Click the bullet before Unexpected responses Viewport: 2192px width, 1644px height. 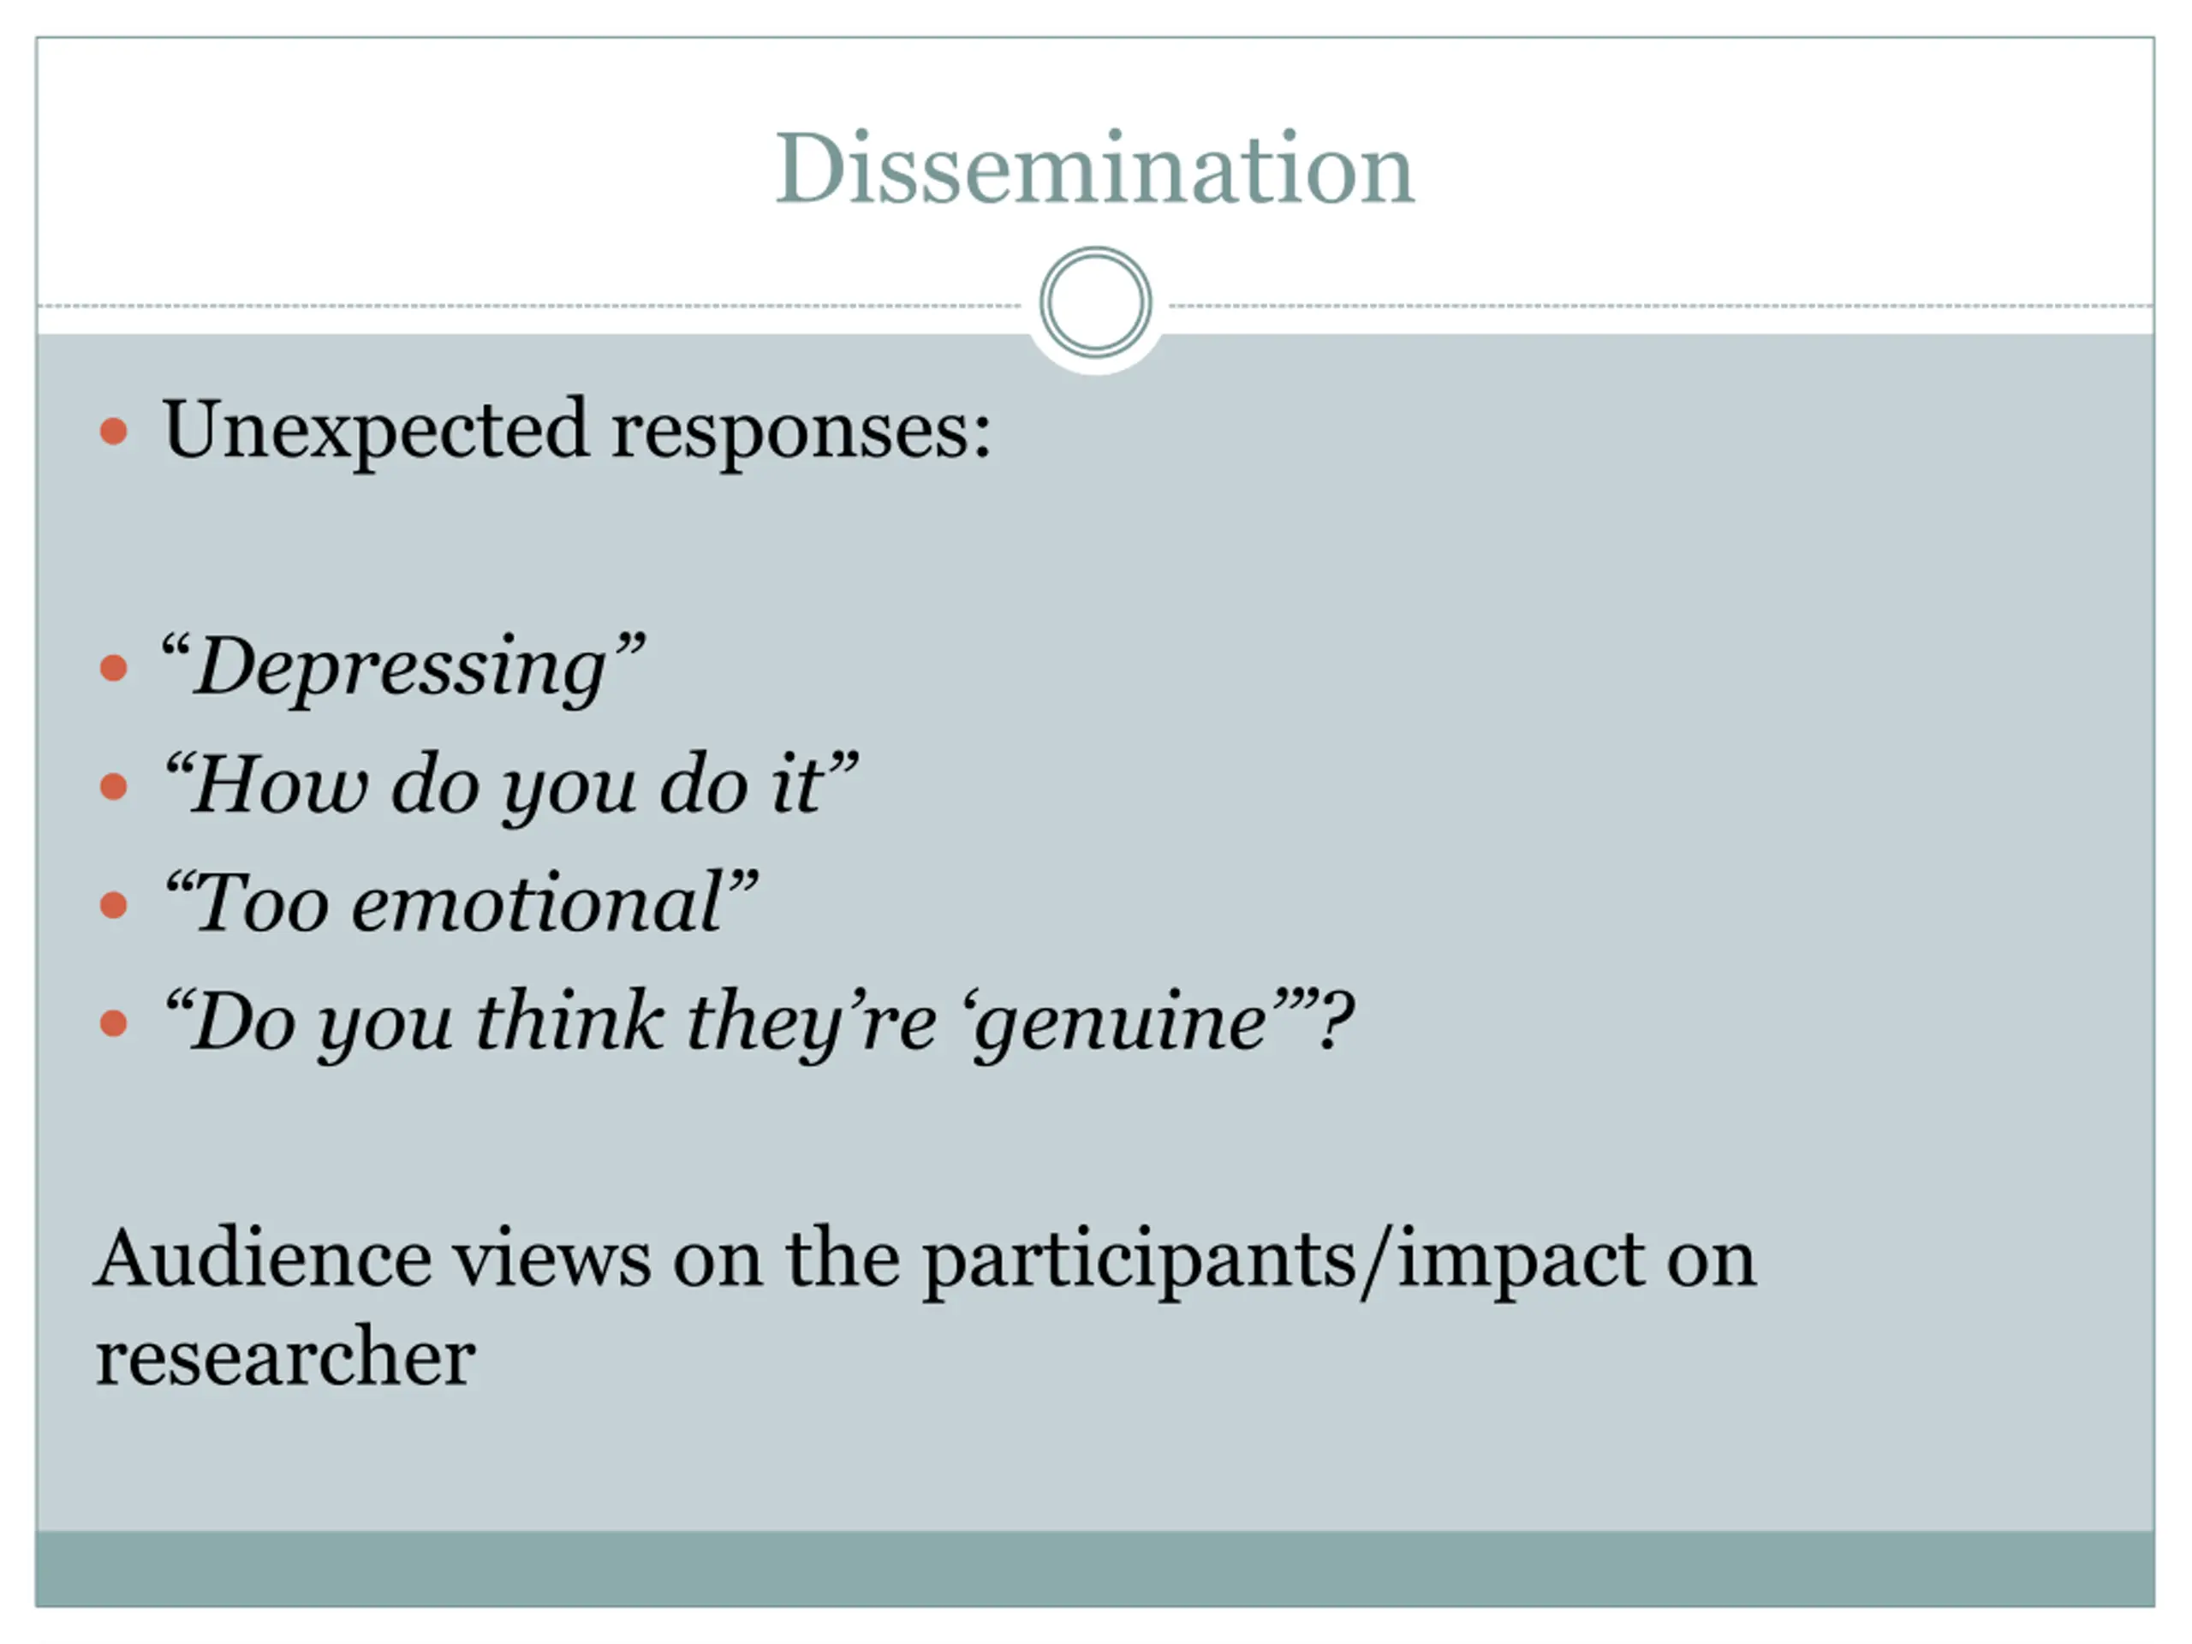(114, 431)
